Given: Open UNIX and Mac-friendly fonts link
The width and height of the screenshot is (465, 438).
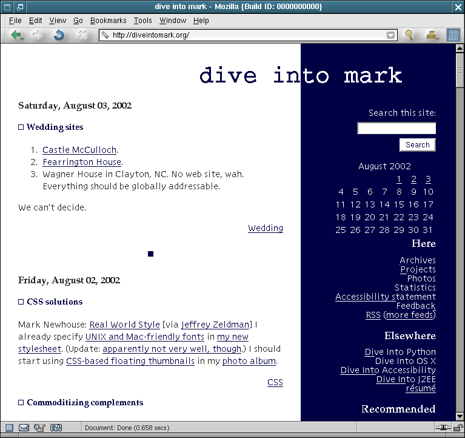Looking at the screenshot, I should click(145, 337).
